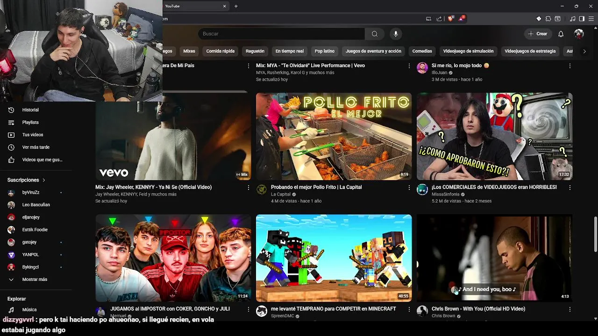This screenshot has height=336, width=598.
Task: Open Estiik Foodie subscription channel
Action: (36, 230)
